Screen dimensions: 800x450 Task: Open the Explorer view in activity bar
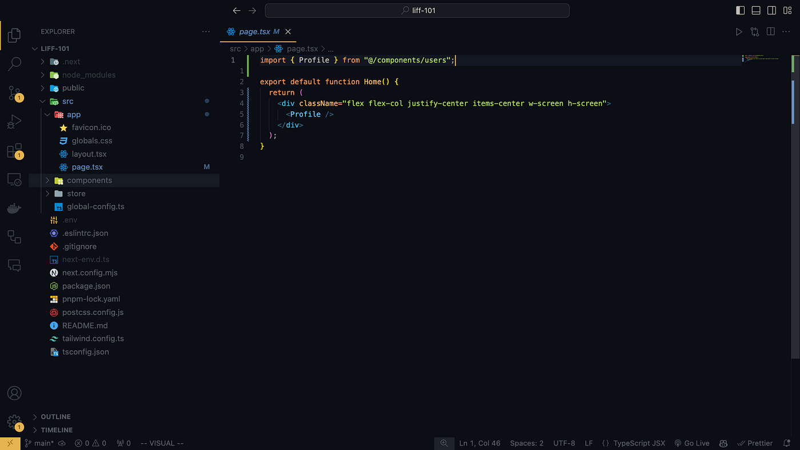point(14,35)
